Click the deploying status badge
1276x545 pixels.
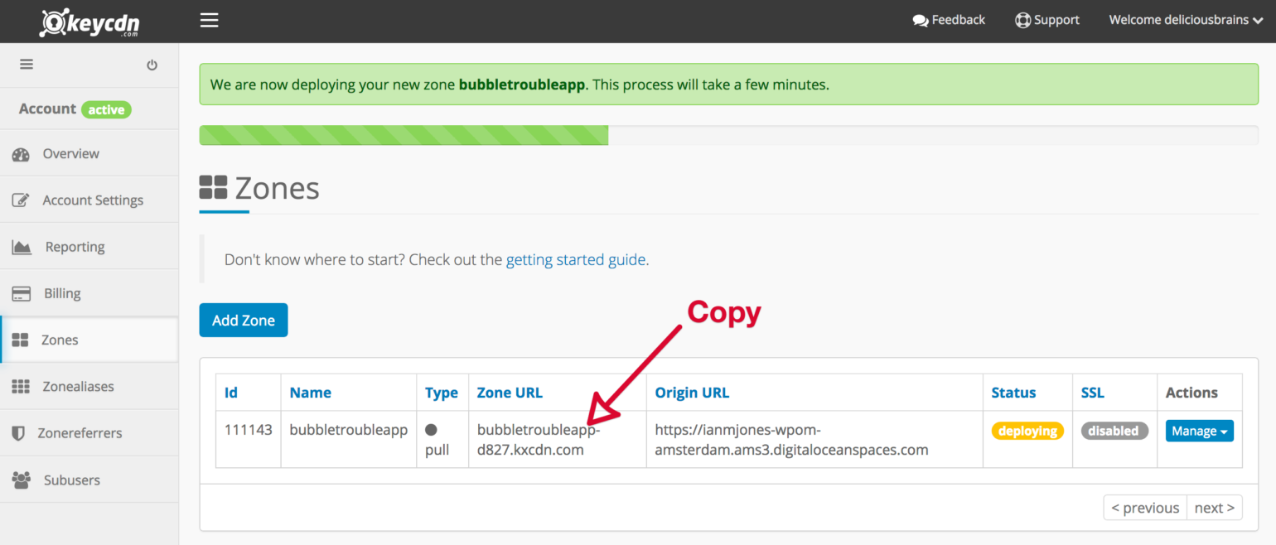pos(1027,431)
